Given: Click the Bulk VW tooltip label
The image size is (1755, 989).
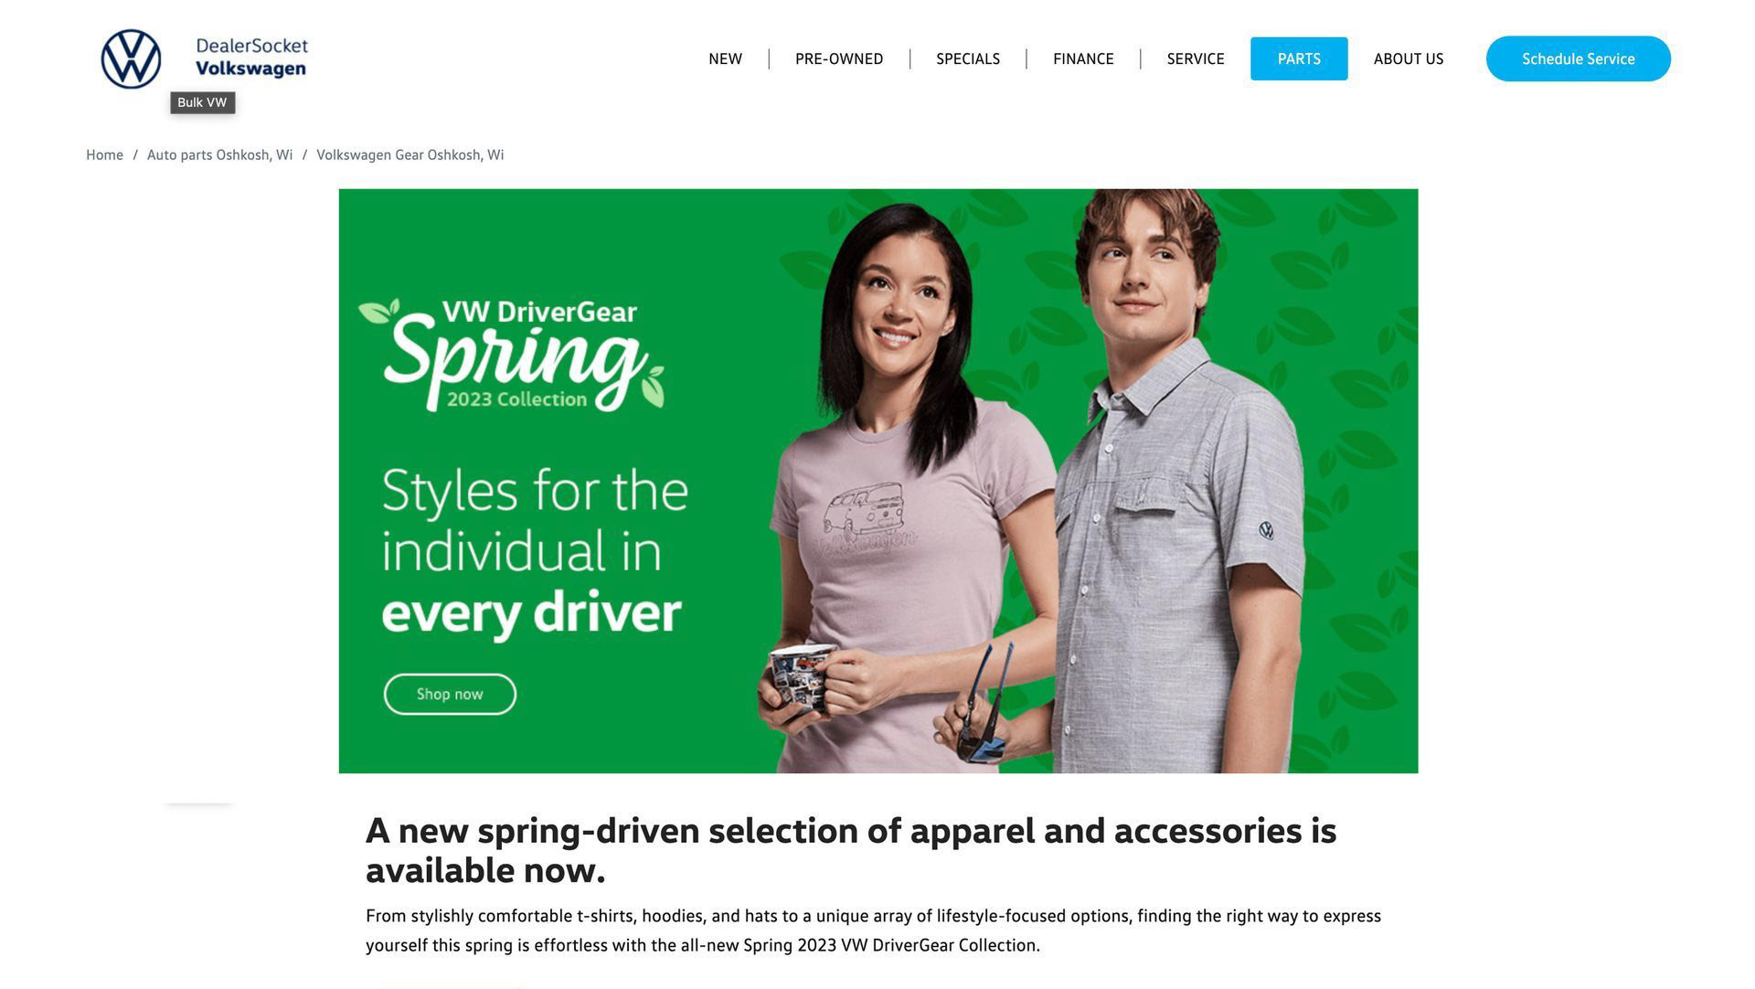Looking at the screenshot, I should [x=202, y=102].
